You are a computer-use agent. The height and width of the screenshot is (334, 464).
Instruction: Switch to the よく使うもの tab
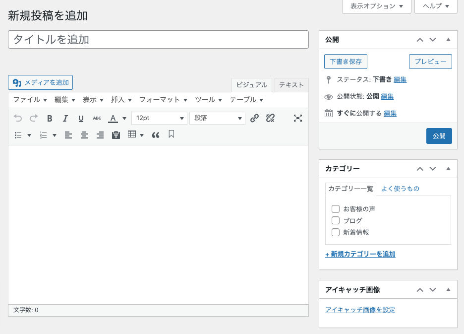(x=400, y=189)
